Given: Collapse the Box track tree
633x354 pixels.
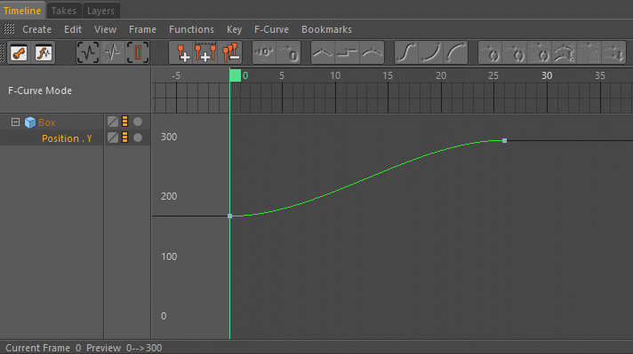Looking at the screenshot, I should click(15, 122).
